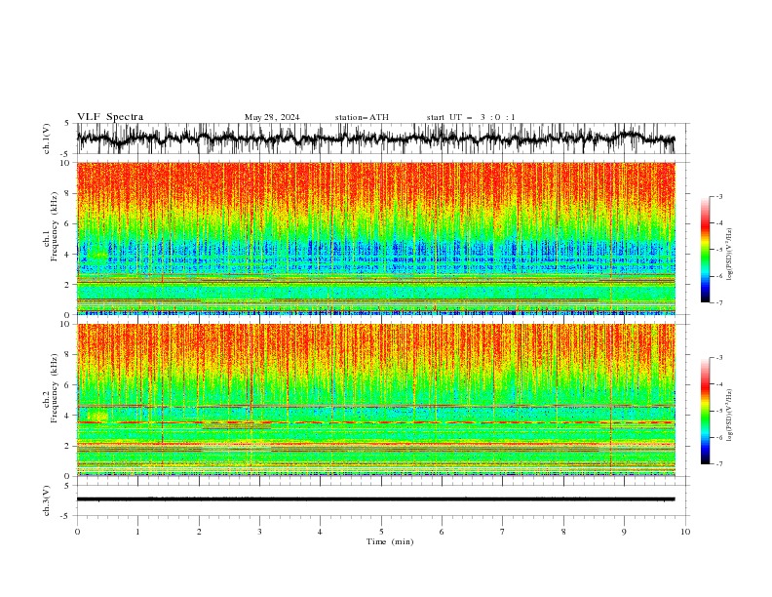Click time axis tick label "2"

point(199,532)
